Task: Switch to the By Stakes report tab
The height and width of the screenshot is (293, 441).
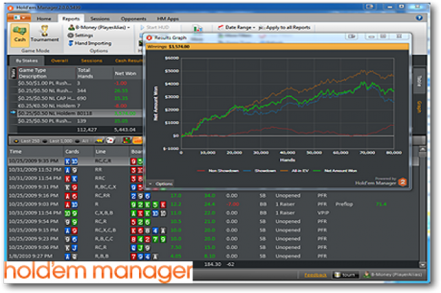Action: pyautogui.click(x=27, y=60)
